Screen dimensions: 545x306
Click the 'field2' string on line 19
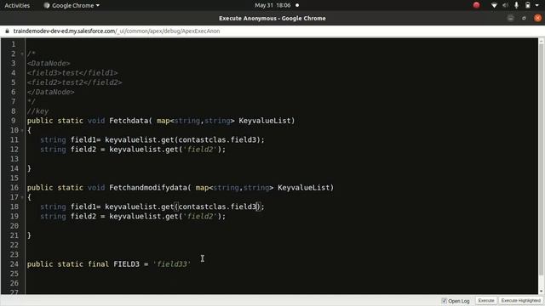(x=200, y=217)
